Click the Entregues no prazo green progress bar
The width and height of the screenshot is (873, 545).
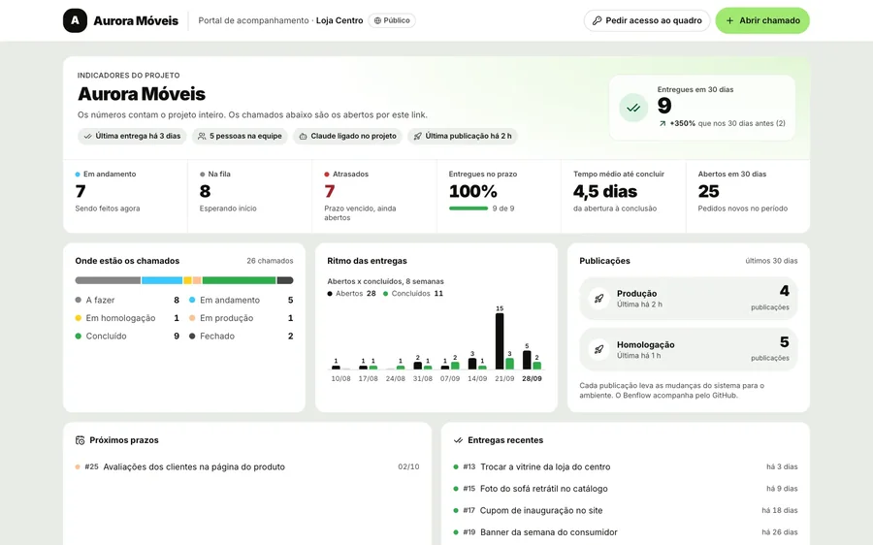(469, 208)
